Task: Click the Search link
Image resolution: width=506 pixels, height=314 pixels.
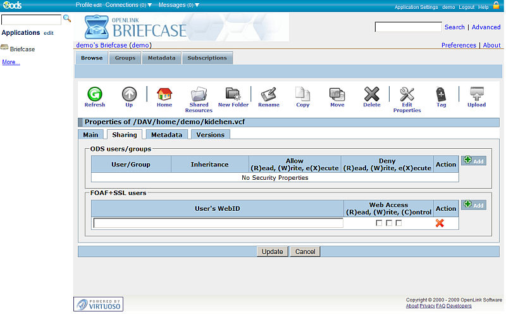Action: pyautogui.click(x=454, y=27)
